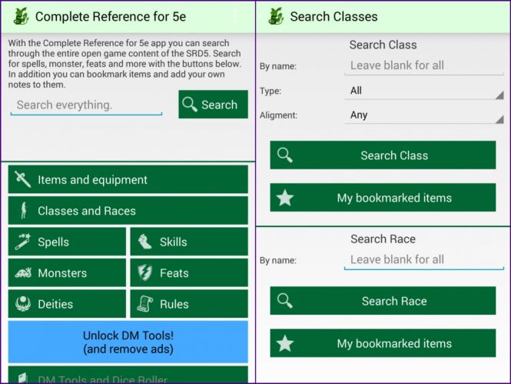Click the app description paragraph
511x384 pixels.
click(124, 64)
